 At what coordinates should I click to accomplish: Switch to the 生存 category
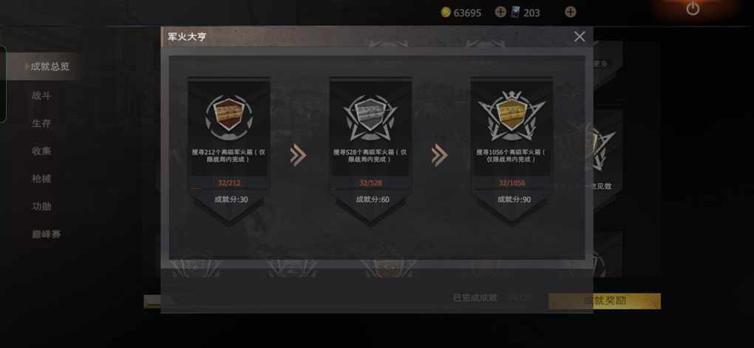41,123
